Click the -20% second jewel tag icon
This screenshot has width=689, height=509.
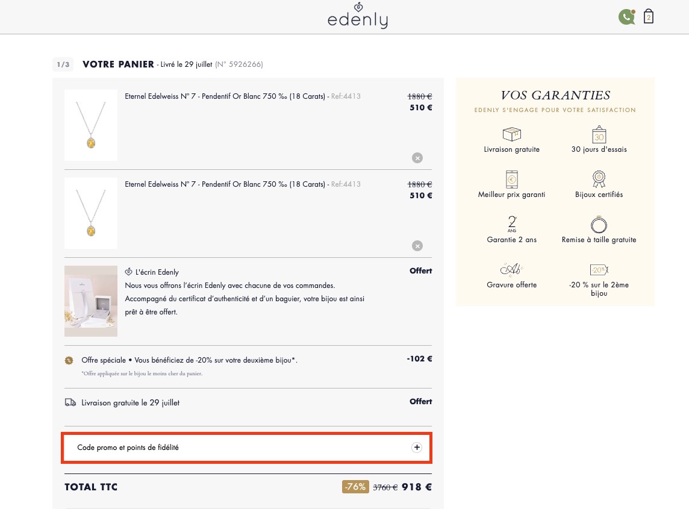click(599, 269)
